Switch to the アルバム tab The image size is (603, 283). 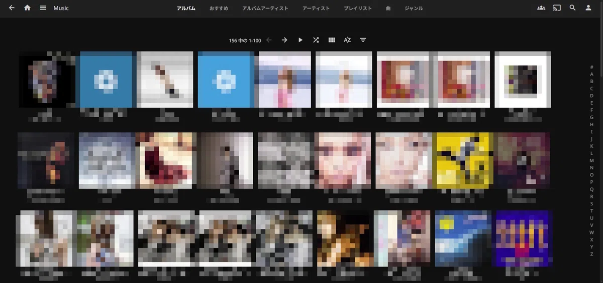[186, 9]
